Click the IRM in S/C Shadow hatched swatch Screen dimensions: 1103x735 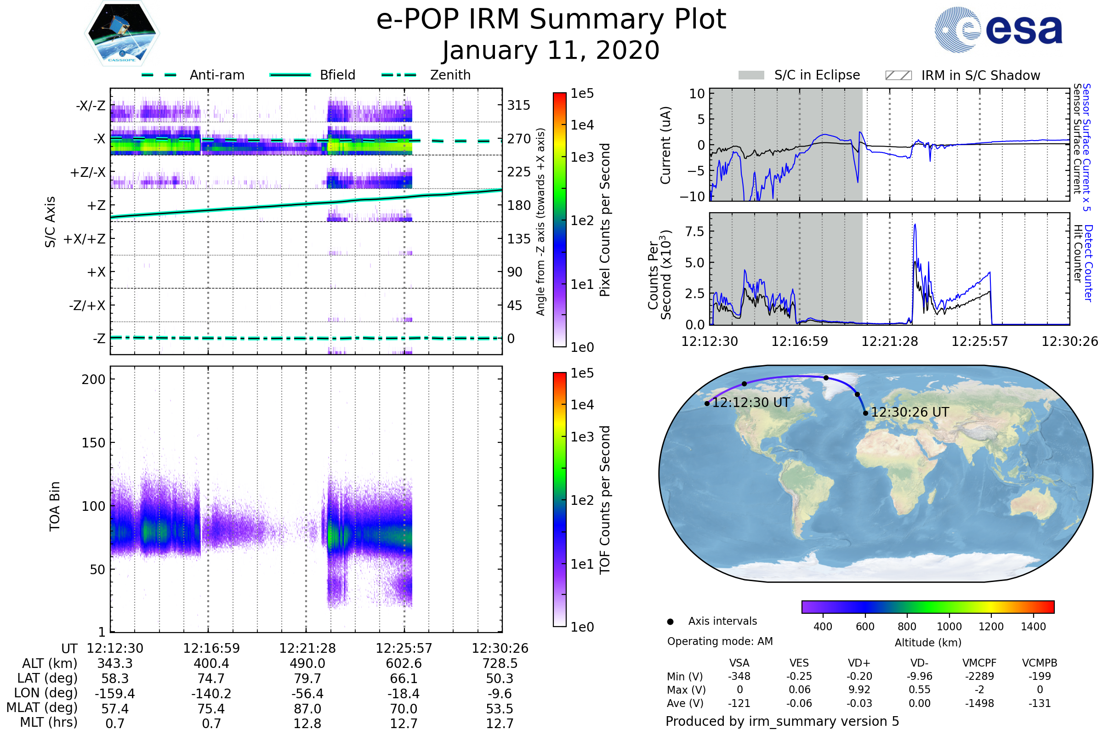(898, 75)
